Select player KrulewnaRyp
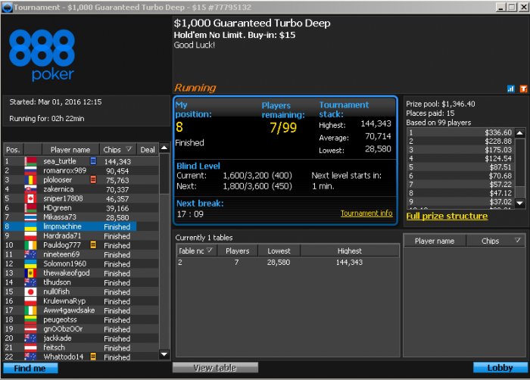Image resolution: width=530 pixels, height=380 pixels. 81,301
